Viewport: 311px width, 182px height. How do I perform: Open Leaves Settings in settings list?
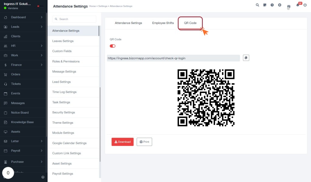coord(73,41)
